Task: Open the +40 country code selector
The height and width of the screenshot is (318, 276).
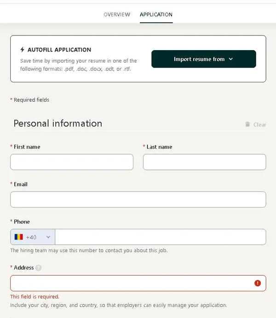Action: (x=33, y=237)
